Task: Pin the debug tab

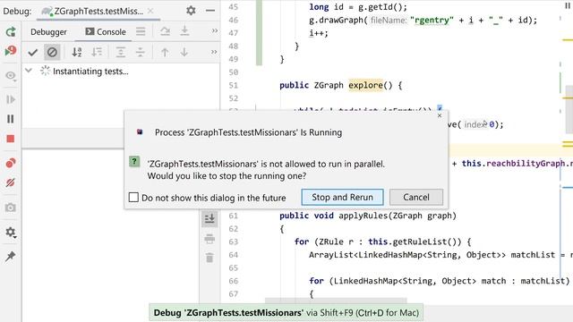Action: (10, 257)
